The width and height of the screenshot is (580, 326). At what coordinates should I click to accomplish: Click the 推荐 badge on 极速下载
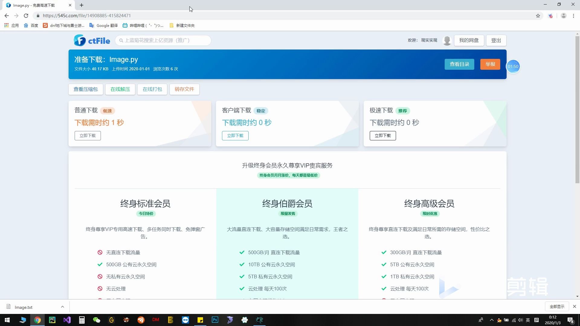tap(402, 111)
